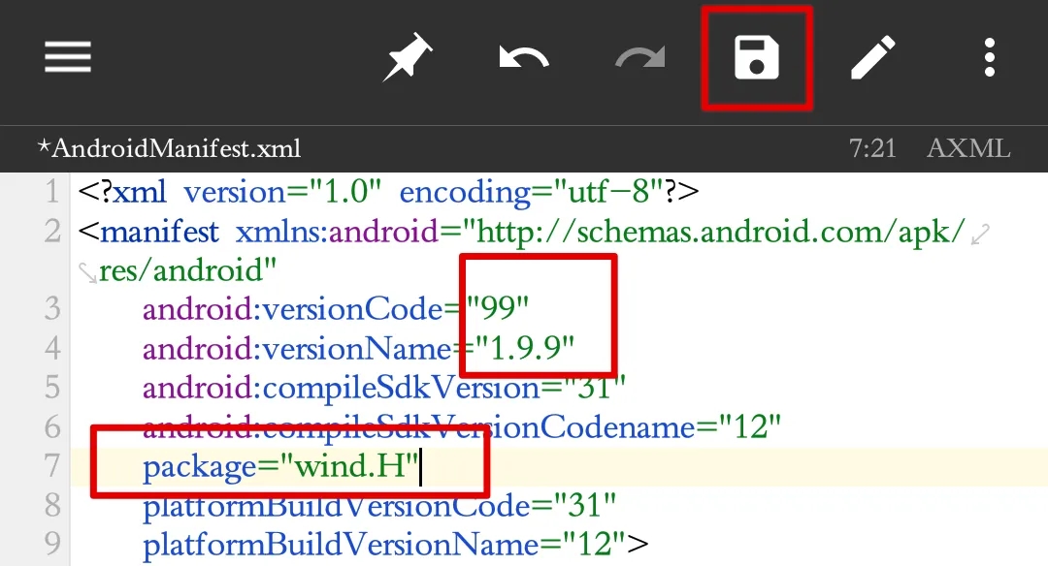
Task: Tap the pencil edit mode icon
Action: (x=873, y=59)
